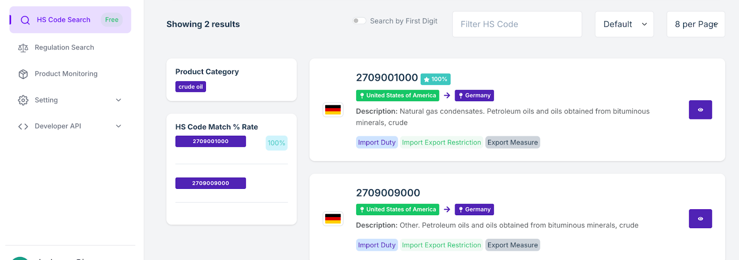Click Export Measure tag on 2709001000 result
The height and width of the screenshot is (260, 739).
(x=513, y=143)
